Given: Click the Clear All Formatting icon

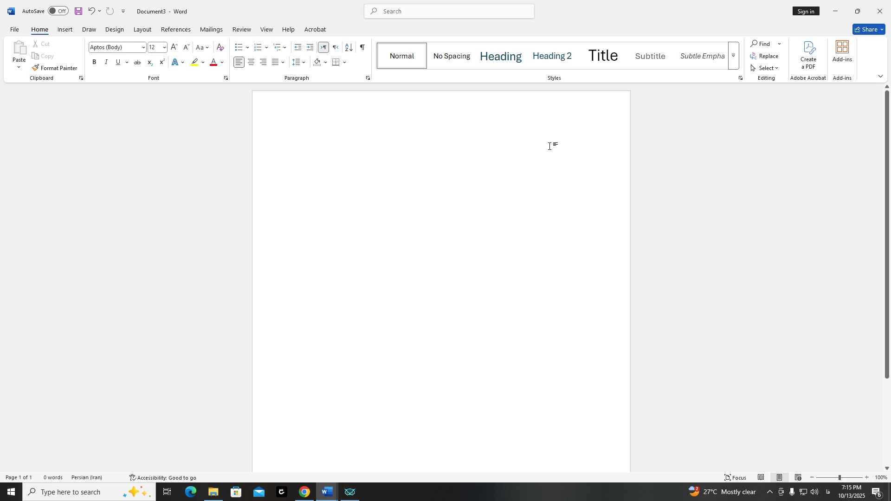Looking at the screenshot, I should pos(220,47).
